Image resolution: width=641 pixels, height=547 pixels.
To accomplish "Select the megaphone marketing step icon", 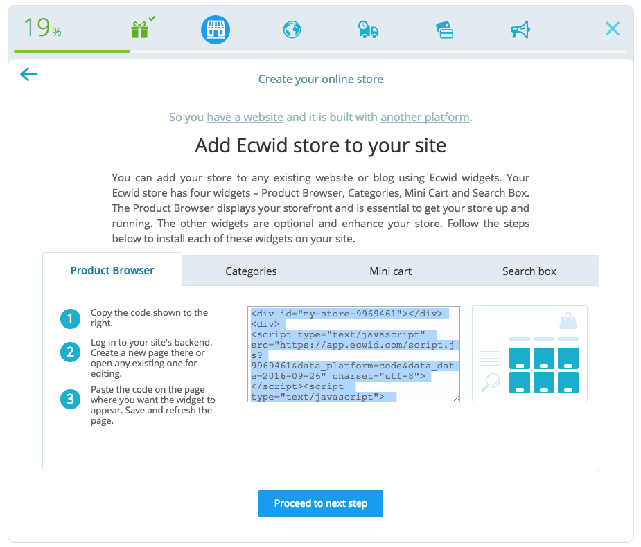I will [x=520, y=30].
